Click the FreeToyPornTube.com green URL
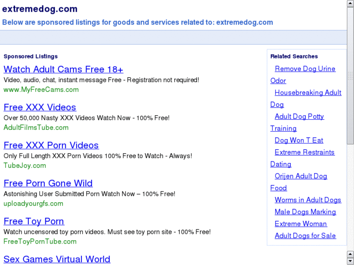The image size is (354, 265). coord(40,241)
